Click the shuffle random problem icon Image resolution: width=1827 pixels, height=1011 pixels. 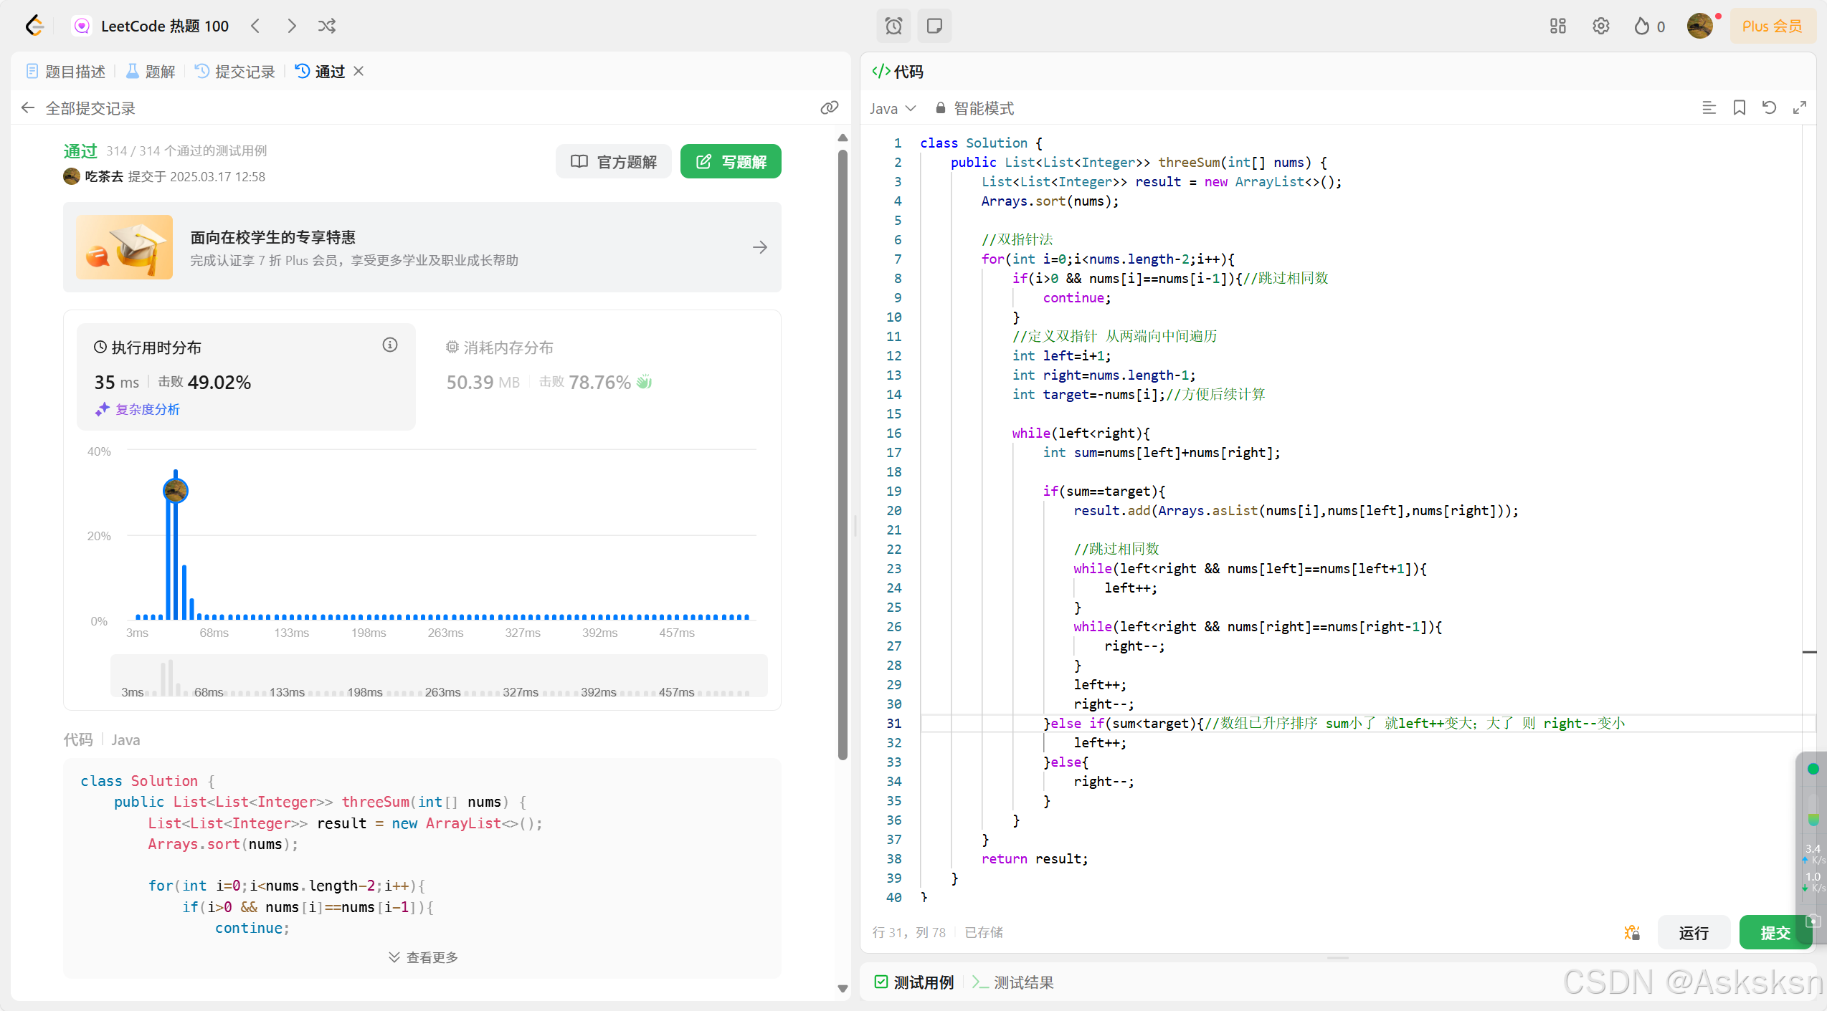point(327,26)
